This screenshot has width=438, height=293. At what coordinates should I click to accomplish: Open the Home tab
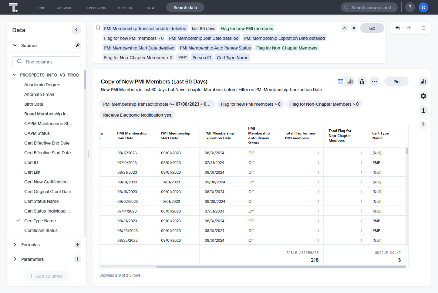(x=41, y=8)
